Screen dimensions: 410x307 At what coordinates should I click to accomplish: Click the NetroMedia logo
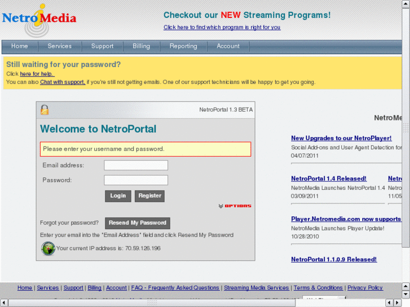point(39,20)
